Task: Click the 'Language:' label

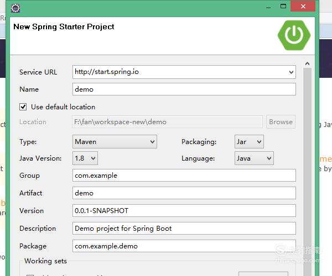Action: click(198, 158)
